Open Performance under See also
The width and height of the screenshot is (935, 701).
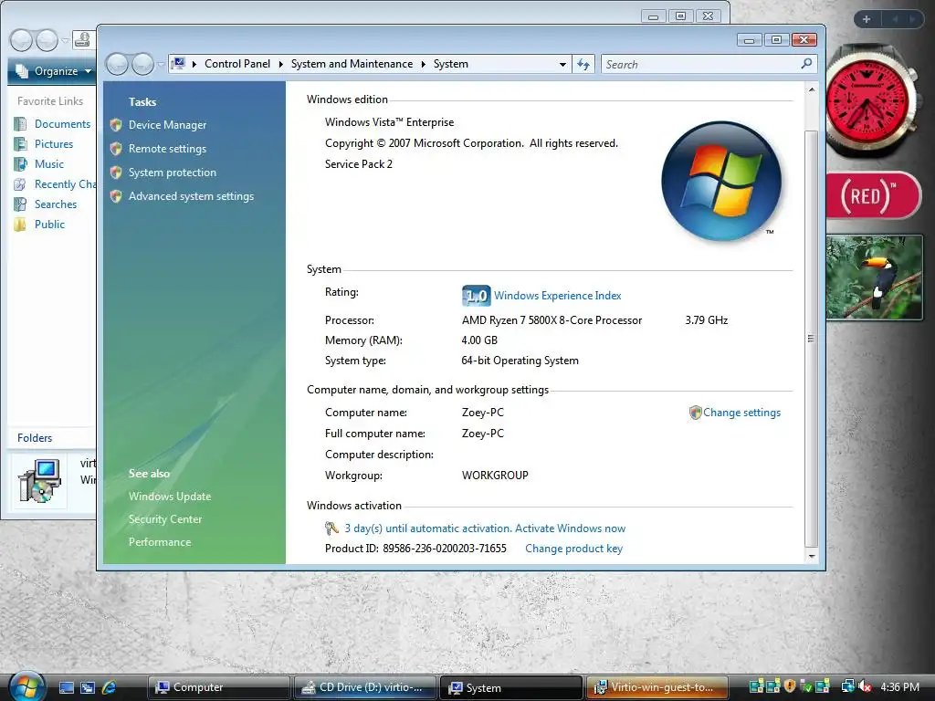click(x=160, y=542)
